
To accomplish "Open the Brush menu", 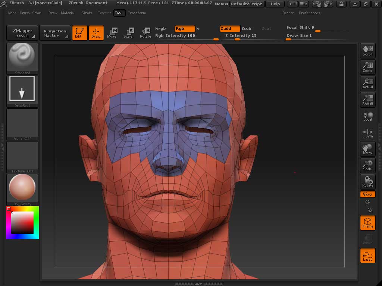I will tap(25, 13).
